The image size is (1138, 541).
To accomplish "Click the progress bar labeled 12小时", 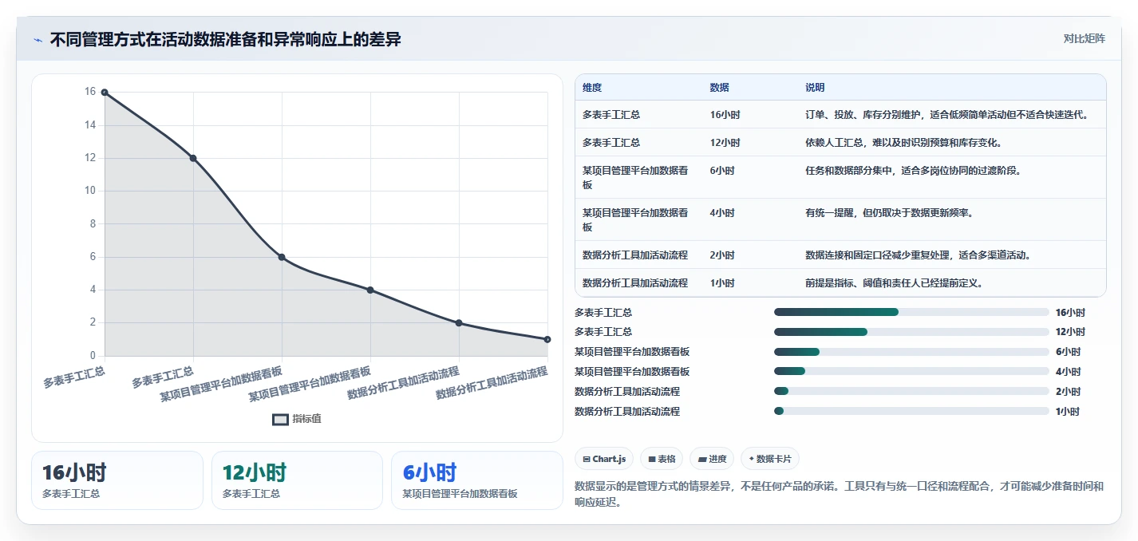I will tap(911, 332).
